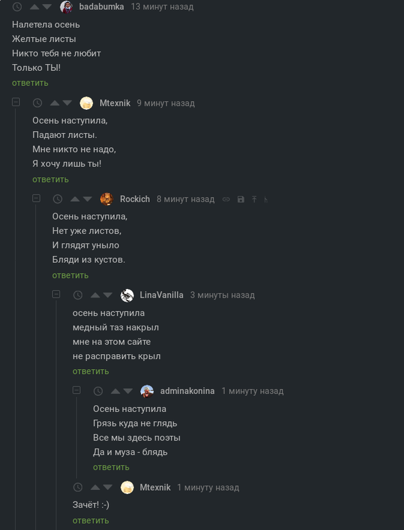
Task: Reply to badabumka's comment
Action: click(30, 83)
